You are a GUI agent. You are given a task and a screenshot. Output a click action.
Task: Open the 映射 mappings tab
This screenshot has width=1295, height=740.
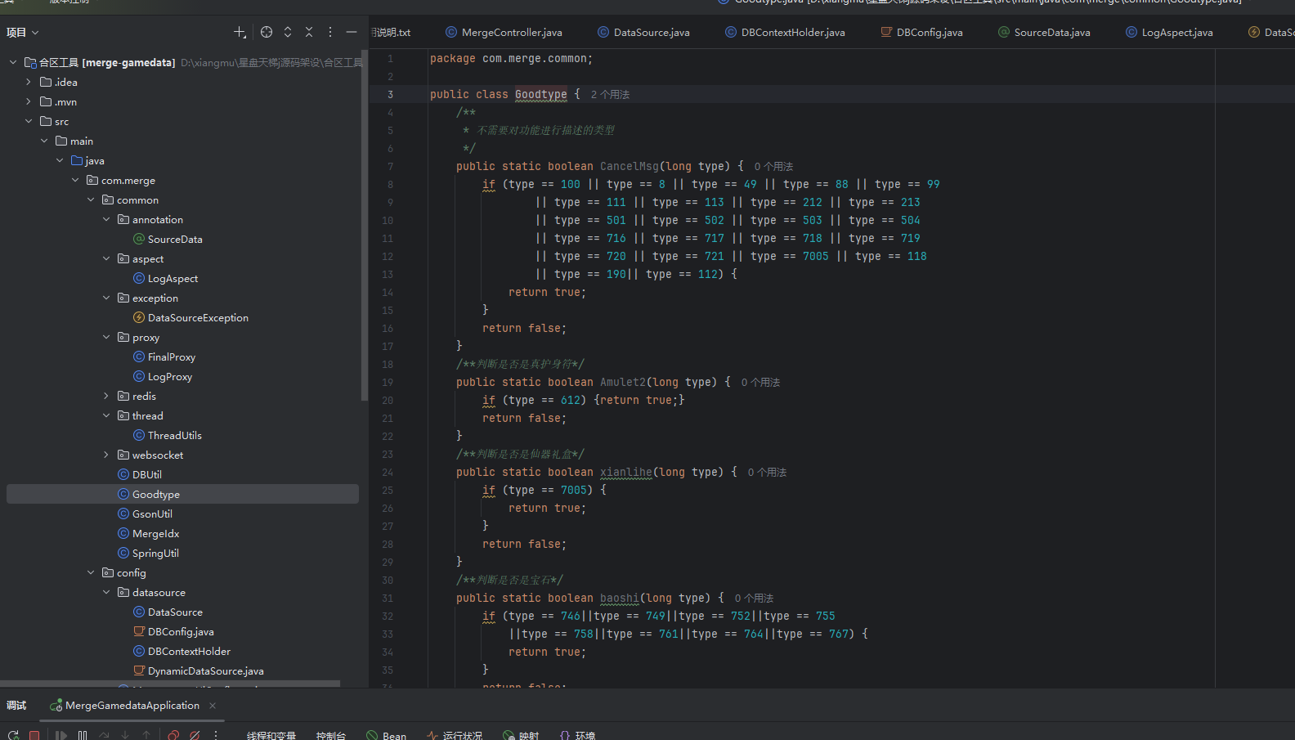pyautogui.click(x=521, y=735)
